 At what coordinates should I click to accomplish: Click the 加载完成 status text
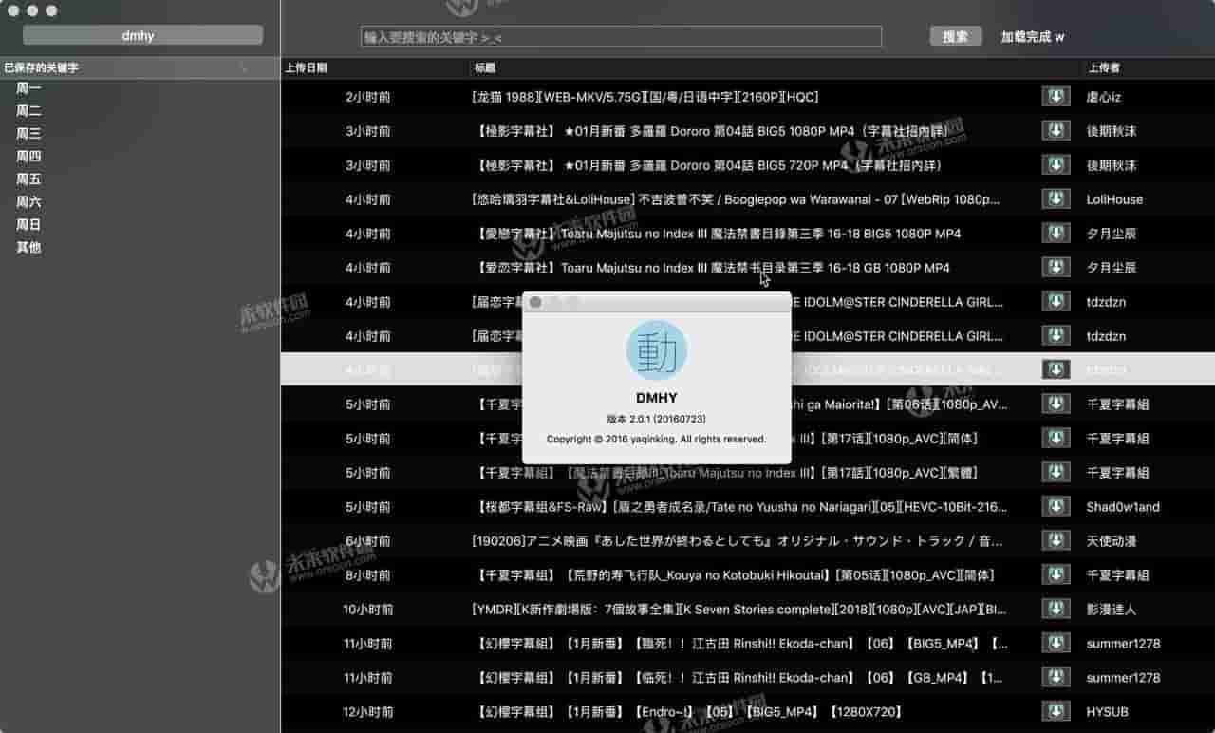[1033, 37]
